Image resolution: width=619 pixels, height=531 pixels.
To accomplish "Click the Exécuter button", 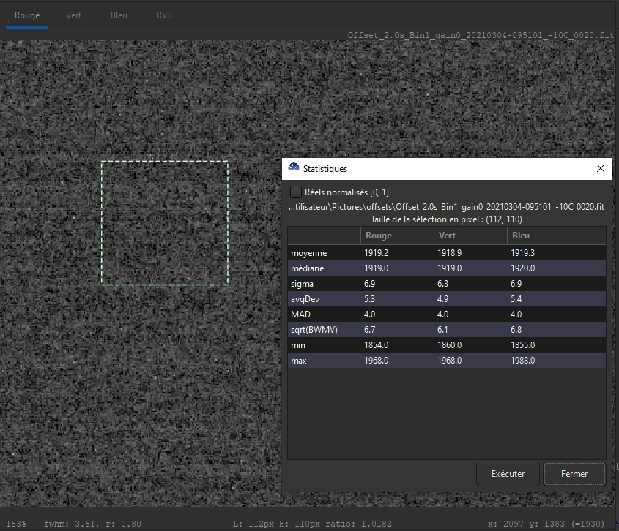I will (x=508, y=474).
